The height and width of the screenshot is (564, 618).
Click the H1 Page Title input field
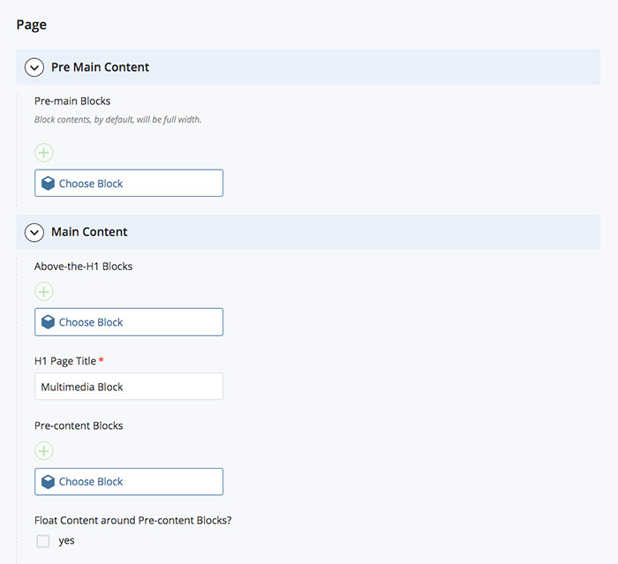[x=129, y=387]
